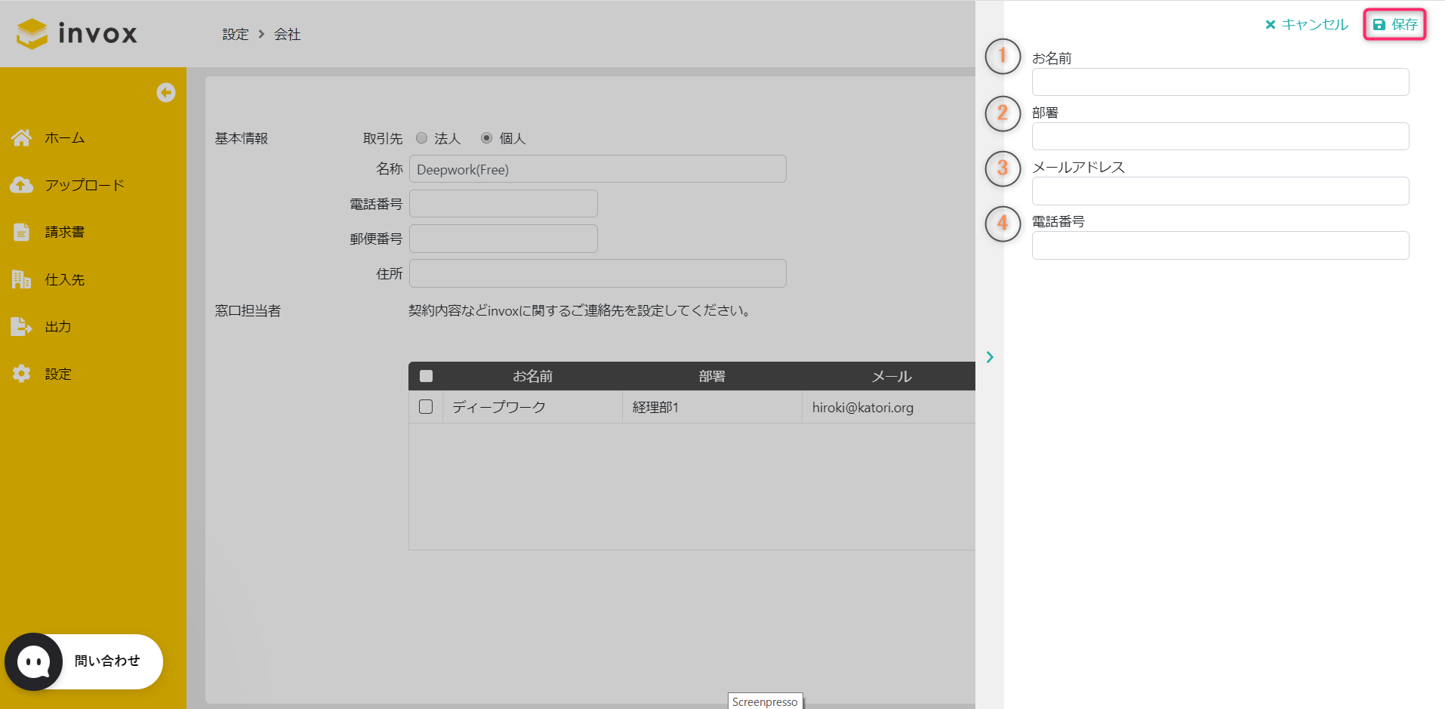Click 会社 in the breadcrumb trail
This screenshot has height=709, width=1445.
[287, 34]
